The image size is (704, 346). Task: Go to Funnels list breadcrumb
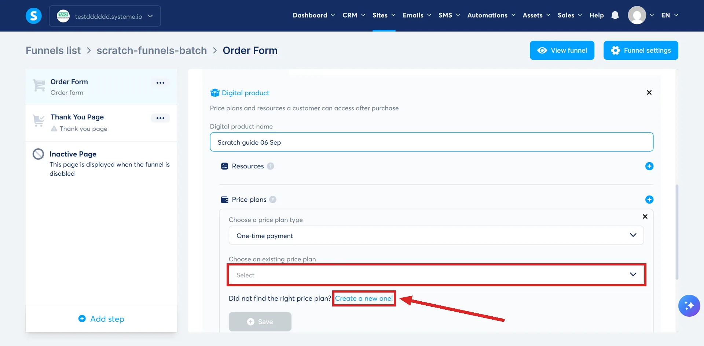tap(53, 51)
